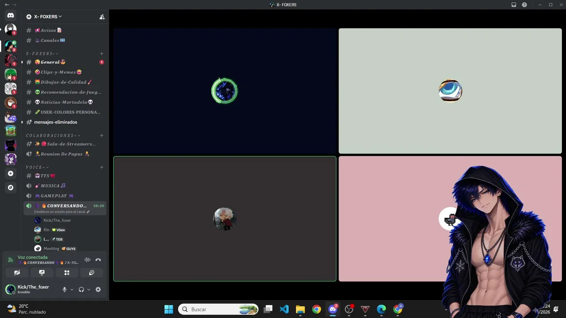Screen dimensions: 566x318
Task: Create channel in VOICE category
Action: (102, 167)
